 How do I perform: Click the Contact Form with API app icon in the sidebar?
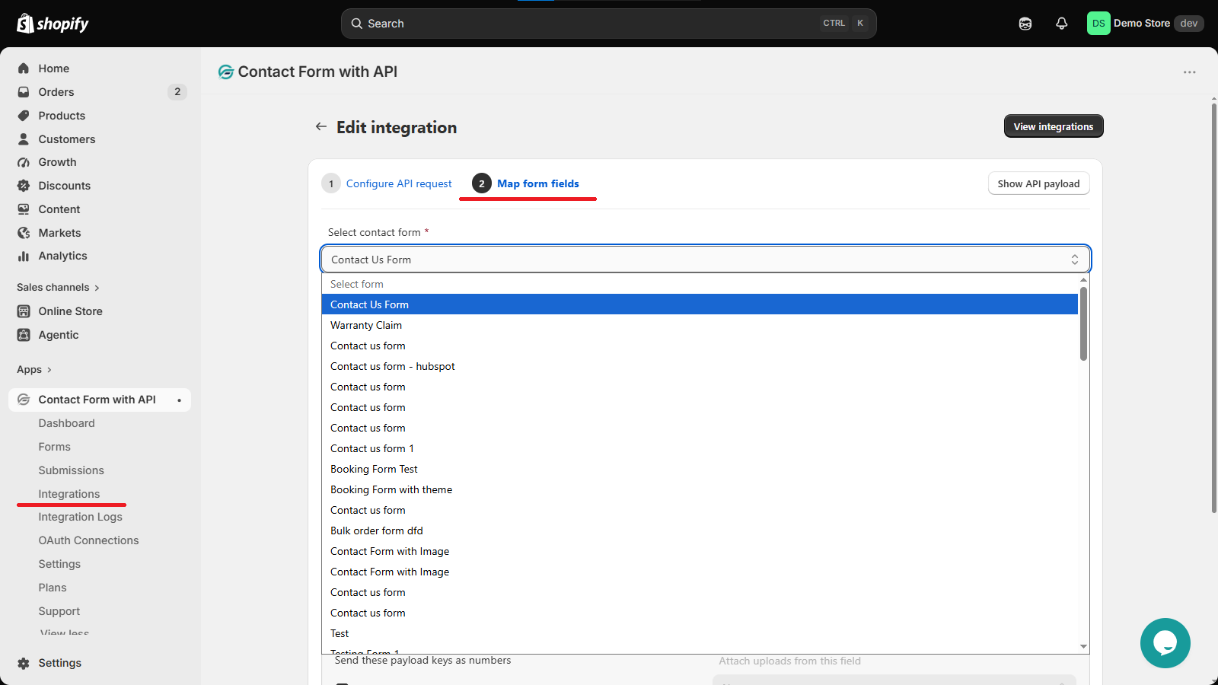click(24, 400)
